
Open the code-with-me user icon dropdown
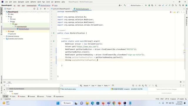pos(120,5)
